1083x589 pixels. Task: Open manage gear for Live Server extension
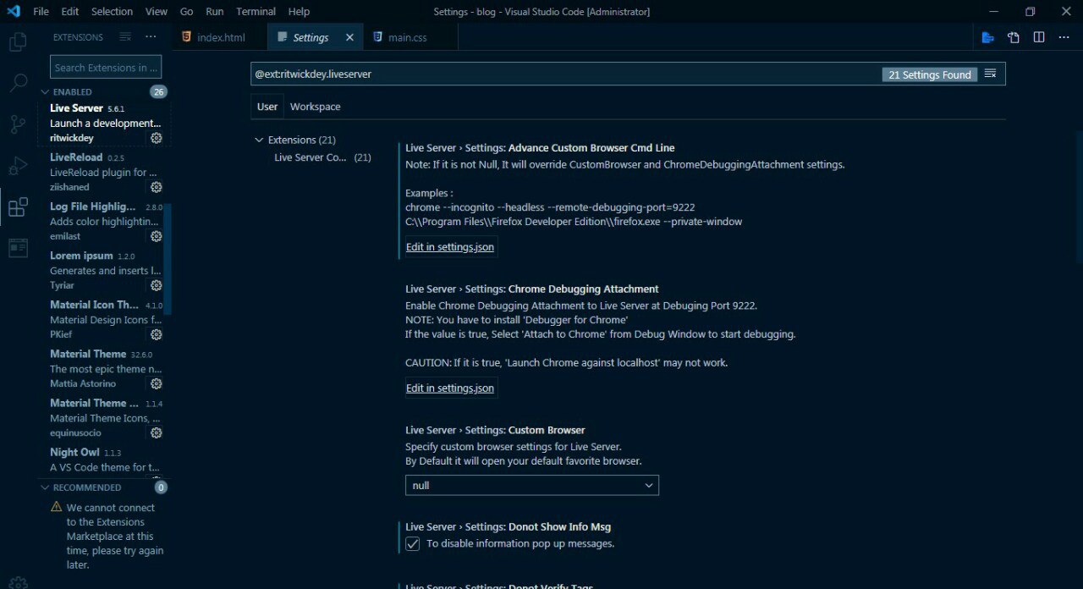click(x=157, y=138)
